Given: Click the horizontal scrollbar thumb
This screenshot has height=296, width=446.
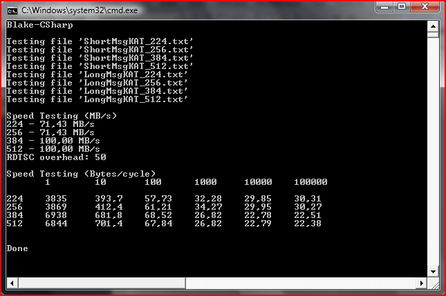Looking at the screenshot, I should [x=102, y=283].
